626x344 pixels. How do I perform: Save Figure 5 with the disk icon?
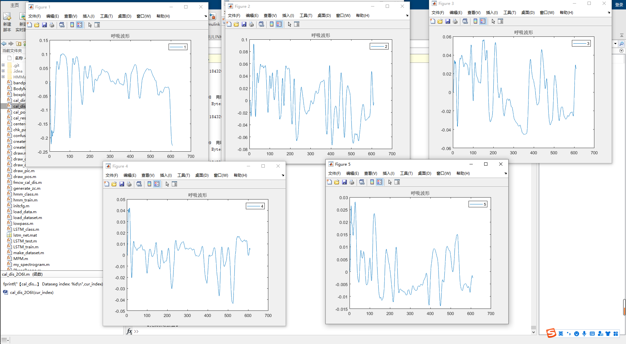tap(344, 182)
